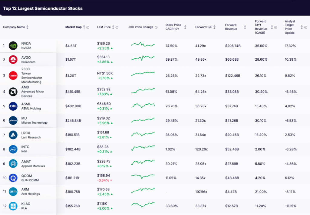Toggle sorting on Analyst Target Price Upside
Image resolution: width=310 pixels, height=215 pixels.
(x=301, y=27)
